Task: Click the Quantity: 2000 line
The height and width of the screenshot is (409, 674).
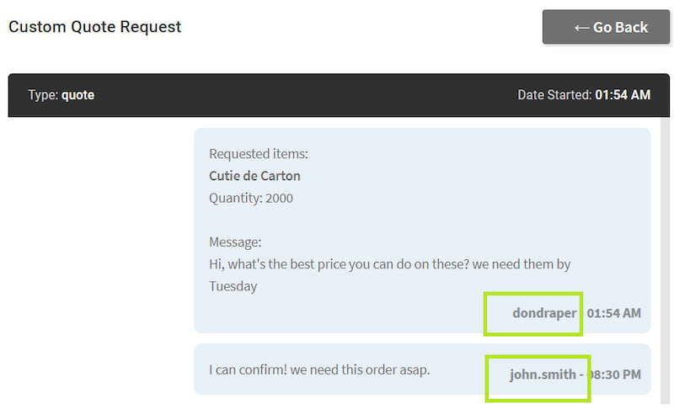Action: pos(251,198)
